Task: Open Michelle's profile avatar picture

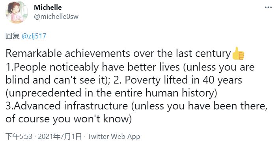Action: [x=17, y=12]
